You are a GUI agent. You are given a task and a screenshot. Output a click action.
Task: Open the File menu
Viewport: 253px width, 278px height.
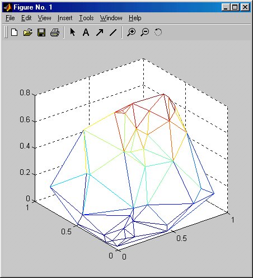click(x=10, y=18)
